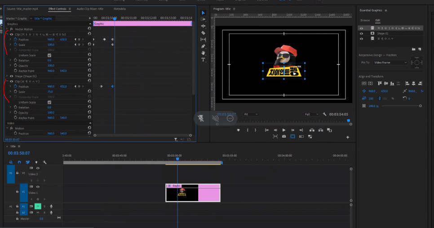The width and height of the screenshot is (434, 228).
Task: Select the Type tool
Action: [203, 59]
